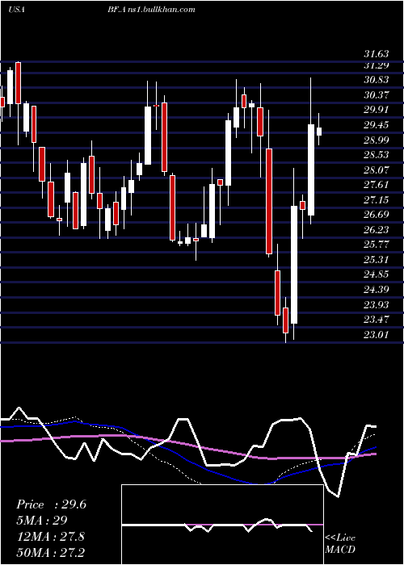Viewport: 404px width, 565px height.
Task: Click the 31.29 price level label
Action: tap(377, 65)
